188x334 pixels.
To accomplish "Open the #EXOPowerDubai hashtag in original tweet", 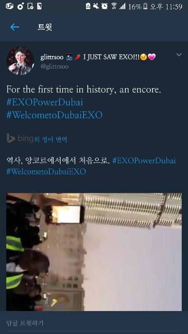I will pyautogui.click(x=45, y=102).
